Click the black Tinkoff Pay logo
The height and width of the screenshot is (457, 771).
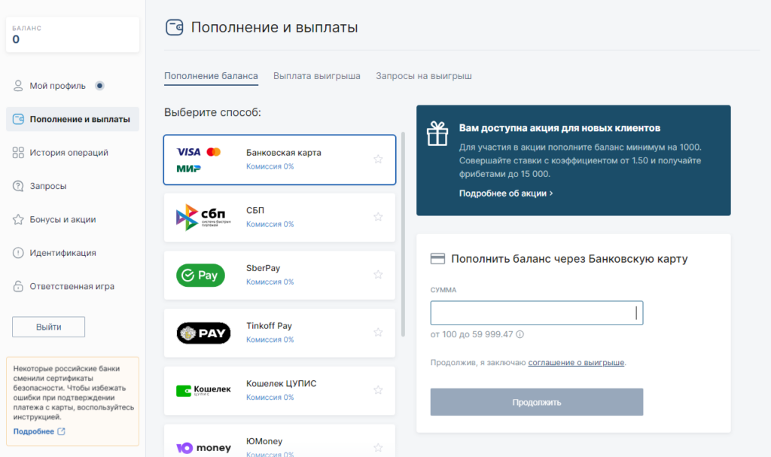pyautogui.click(x=203, y=333)
